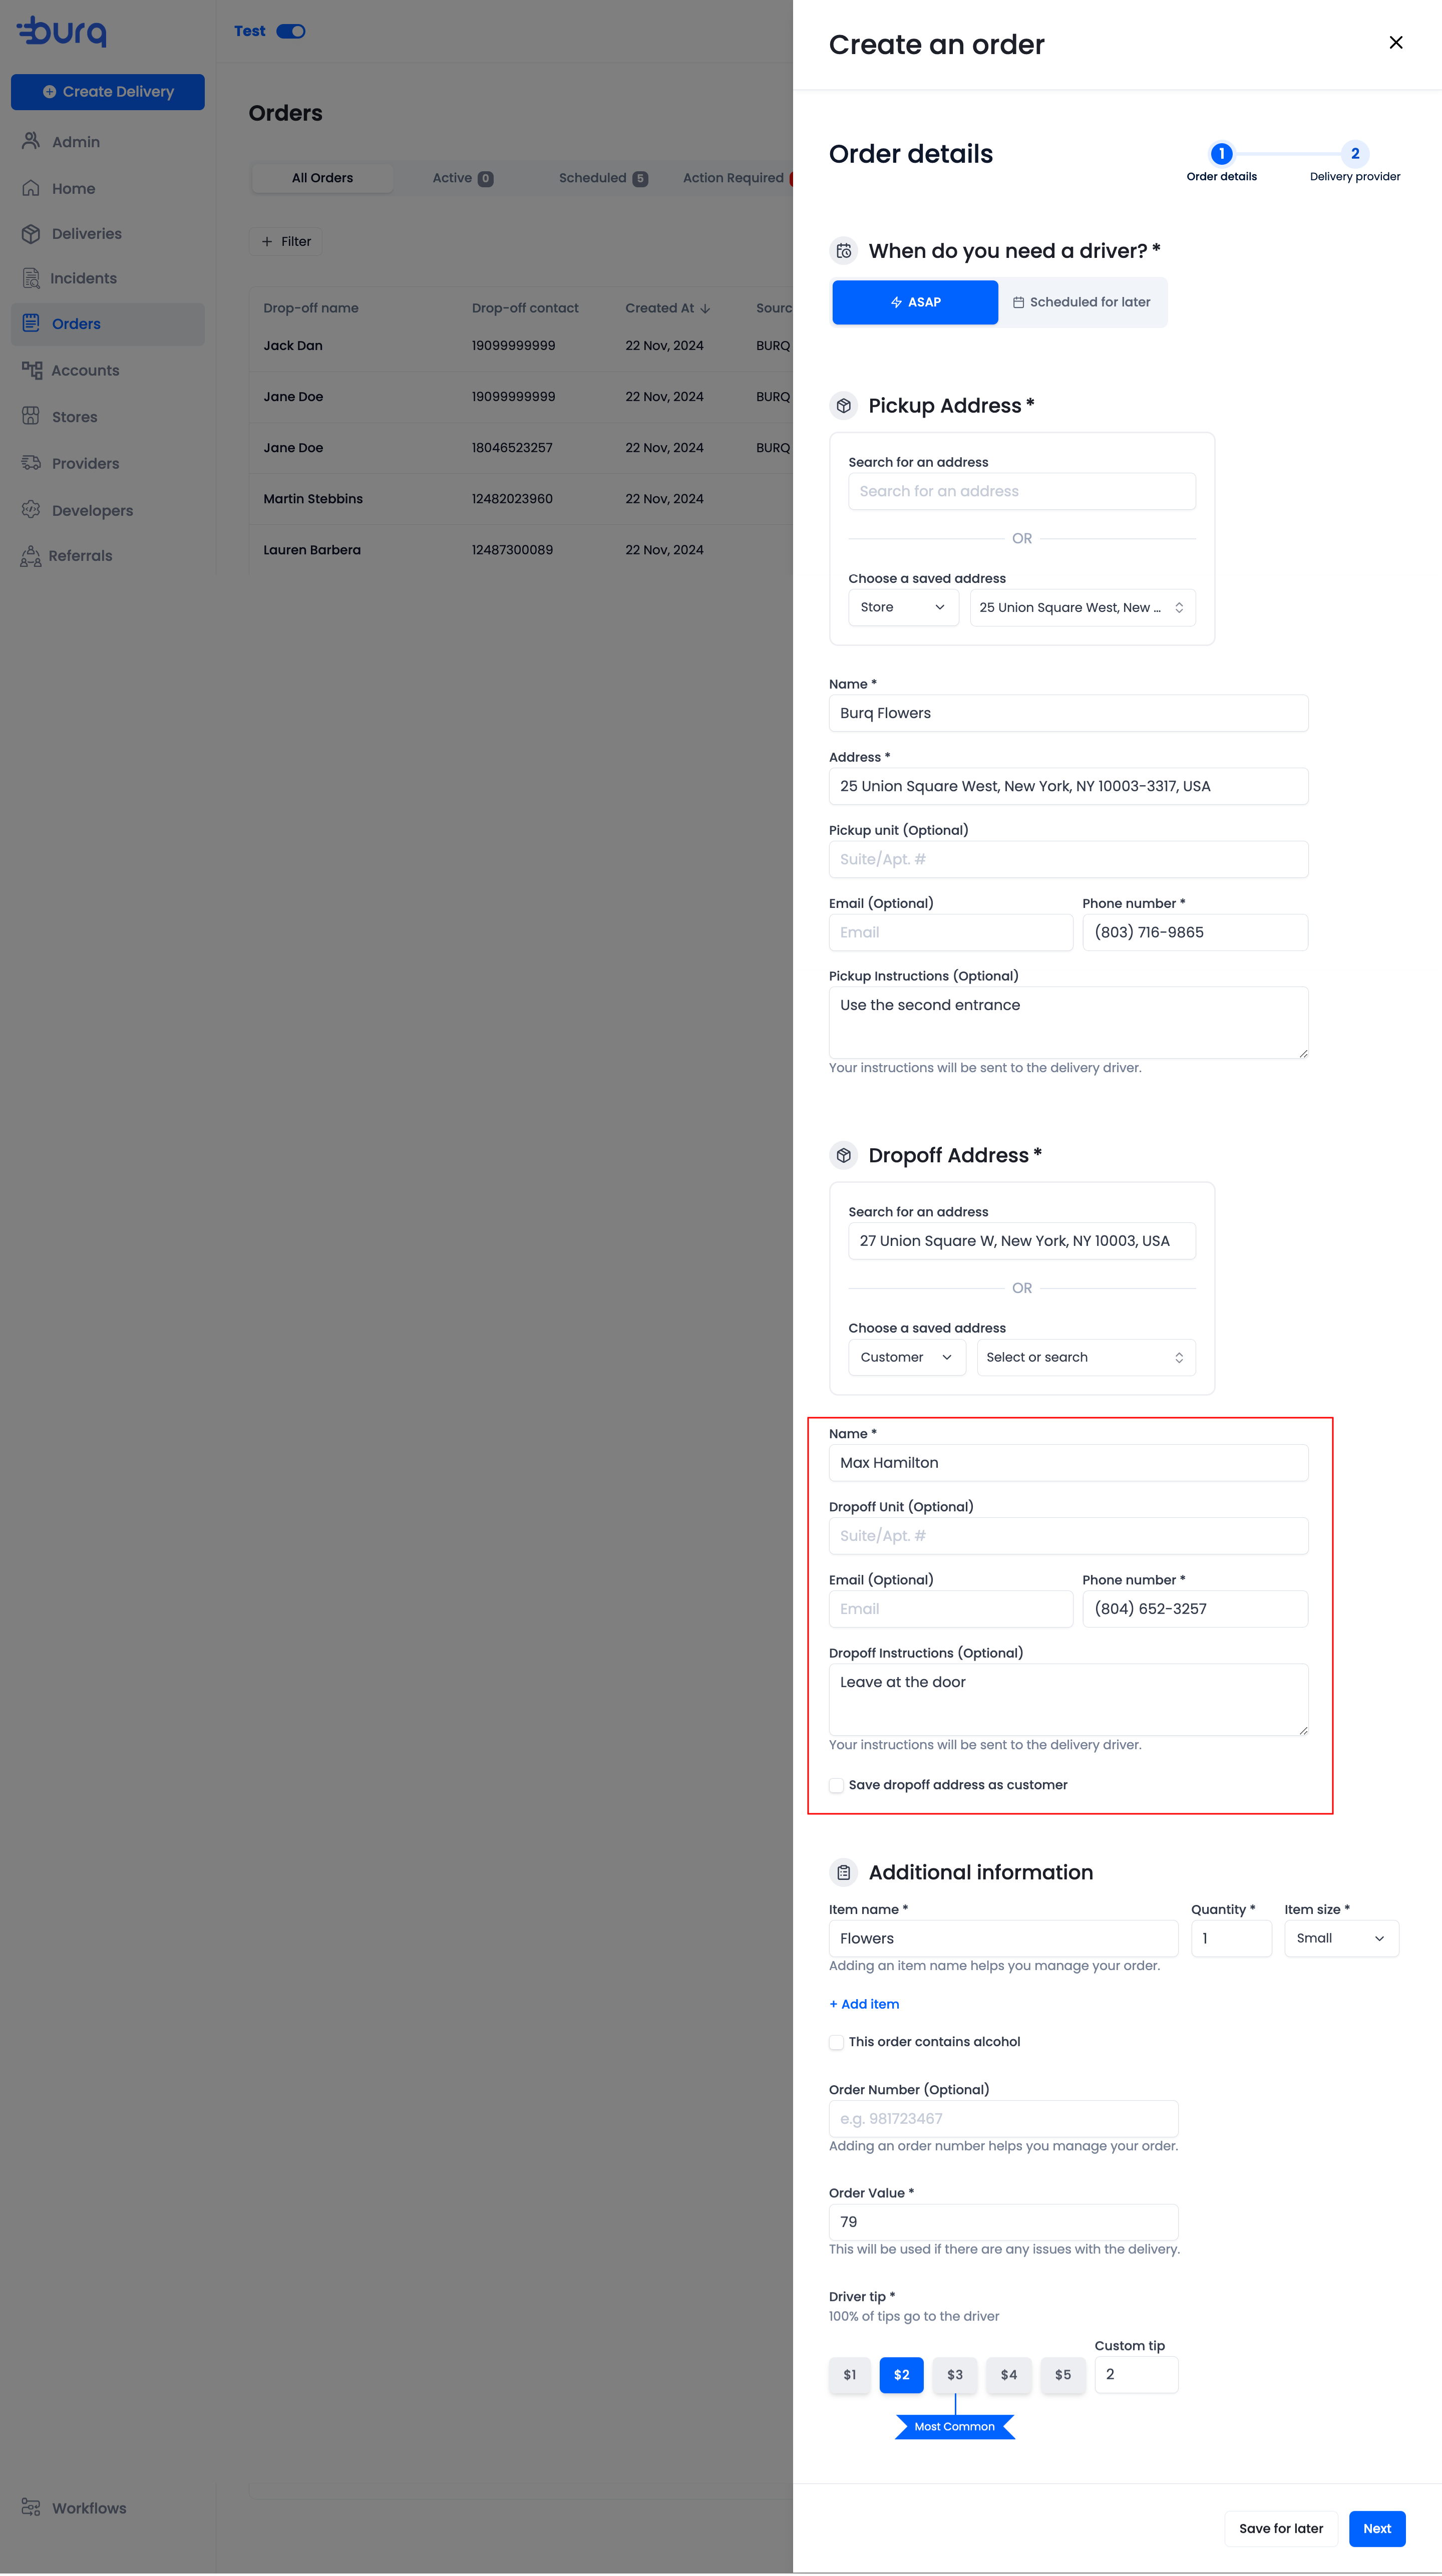
Task: Click the Order Number input field
Action: click(x=1003, y=2119)
